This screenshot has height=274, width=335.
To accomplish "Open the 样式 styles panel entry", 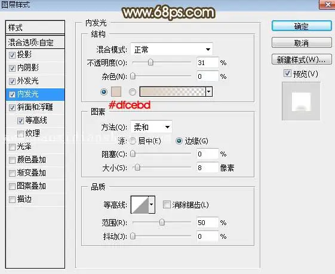I will pyautogui.click(x=35, y=27).
